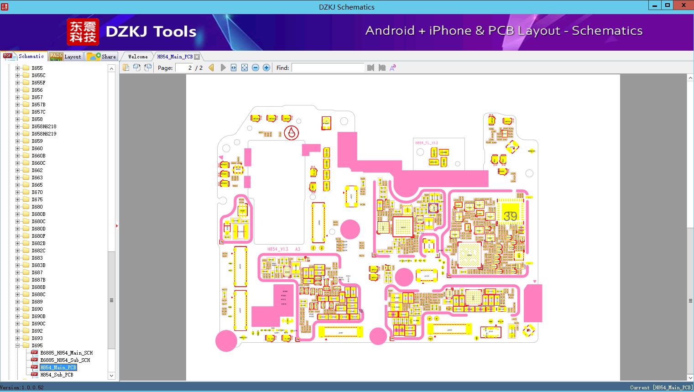
Task: Close the H854_Main_PCB tab
Action: (x=197, y=57)
